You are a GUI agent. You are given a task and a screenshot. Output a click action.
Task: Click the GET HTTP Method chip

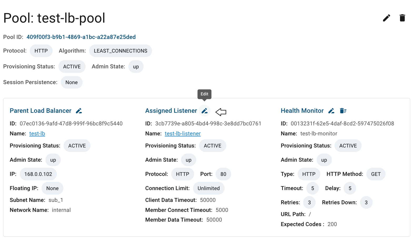(376, 174)
